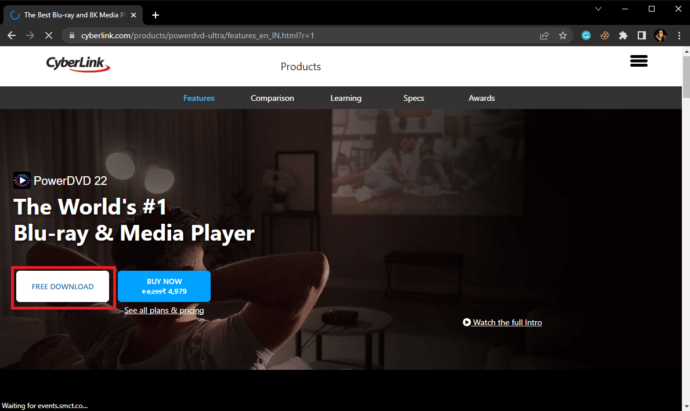
Task: Click the browser forward arrow
Action: click(30, 35)
